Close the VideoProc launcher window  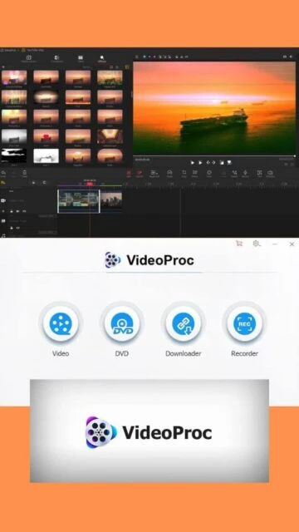pos(292,244)
